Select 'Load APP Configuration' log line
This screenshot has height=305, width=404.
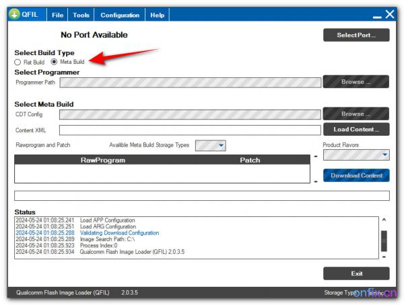point(75,220)
